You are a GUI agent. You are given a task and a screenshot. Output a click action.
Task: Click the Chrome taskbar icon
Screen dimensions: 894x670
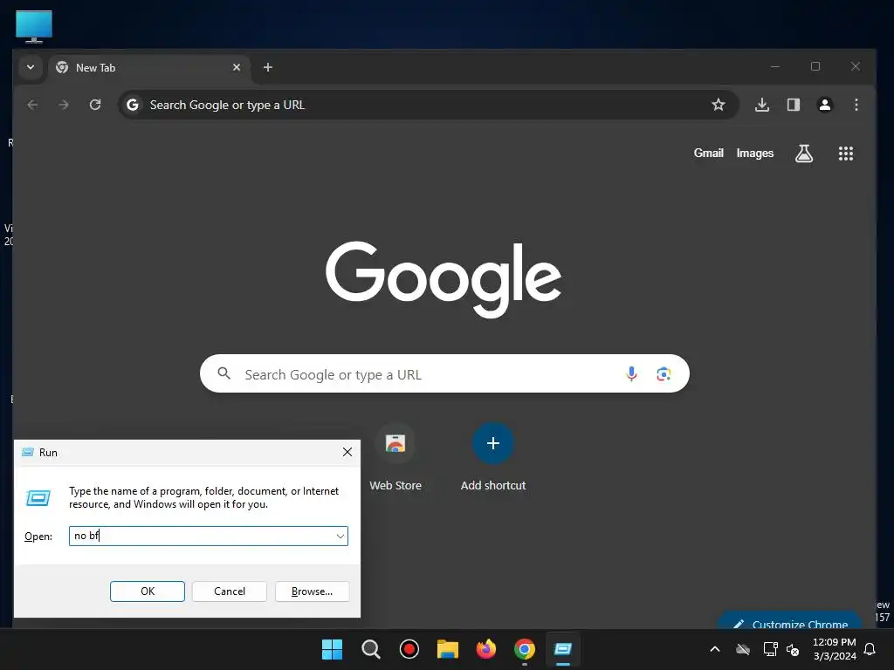coord(525,649)
